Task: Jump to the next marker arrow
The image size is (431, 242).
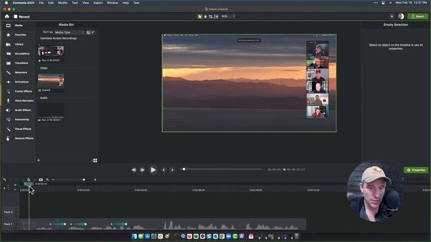Action: click(172, 170)
